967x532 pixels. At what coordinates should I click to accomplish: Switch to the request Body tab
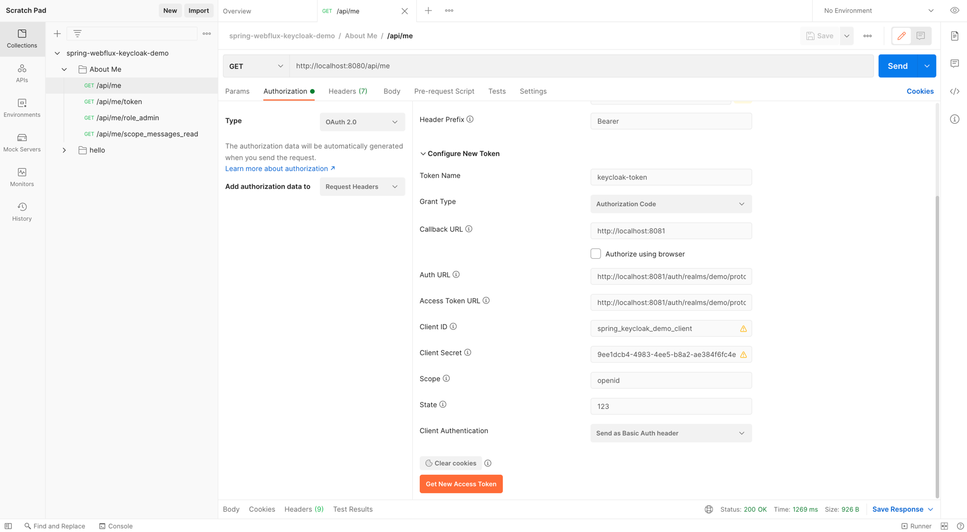(392, 91)
